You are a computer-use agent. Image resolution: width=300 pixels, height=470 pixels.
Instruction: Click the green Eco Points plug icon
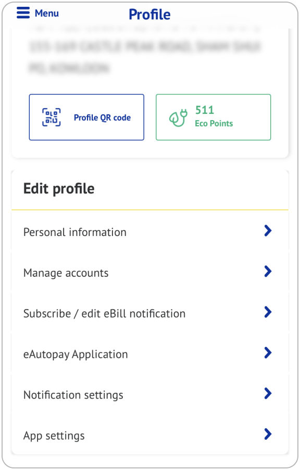point(179,116)
